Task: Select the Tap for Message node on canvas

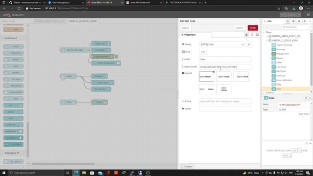Action: coord(75,50)
